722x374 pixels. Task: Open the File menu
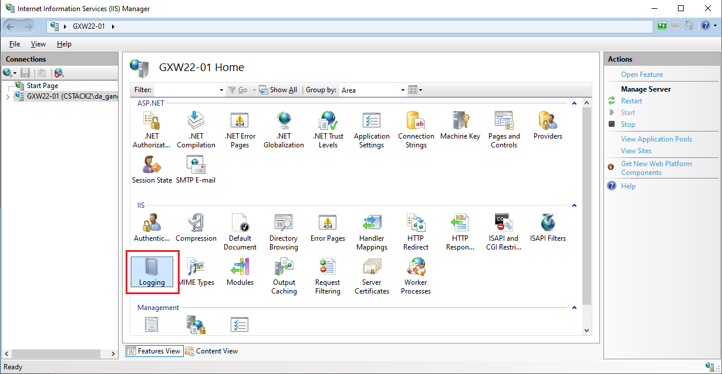(x=15, y=44)
